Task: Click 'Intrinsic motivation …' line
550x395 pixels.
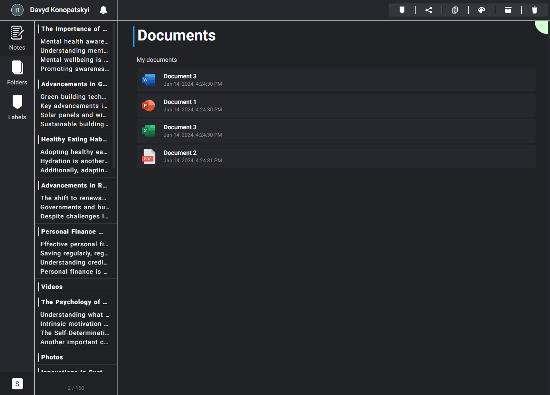Action: pos(74,324)
